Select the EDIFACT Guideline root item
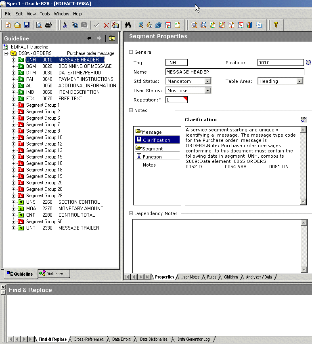Viewport: 312px width, 344px height. pyautogui.click(x=29, y=47)
